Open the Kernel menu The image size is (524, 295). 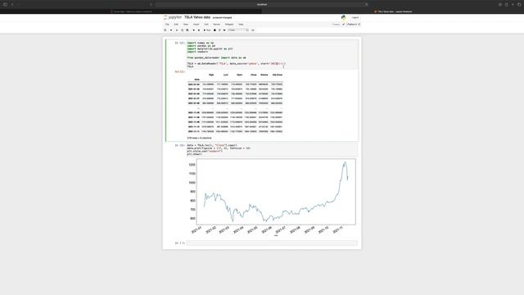click(216, 25)
